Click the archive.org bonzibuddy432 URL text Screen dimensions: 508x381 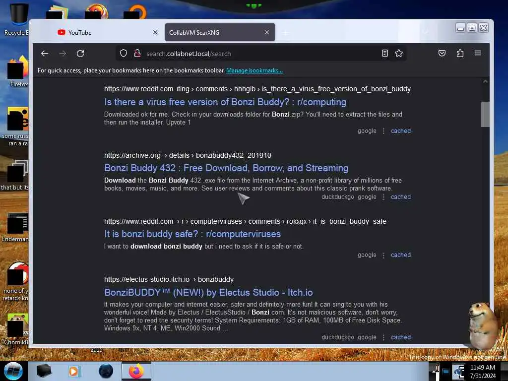coord(188,155)
